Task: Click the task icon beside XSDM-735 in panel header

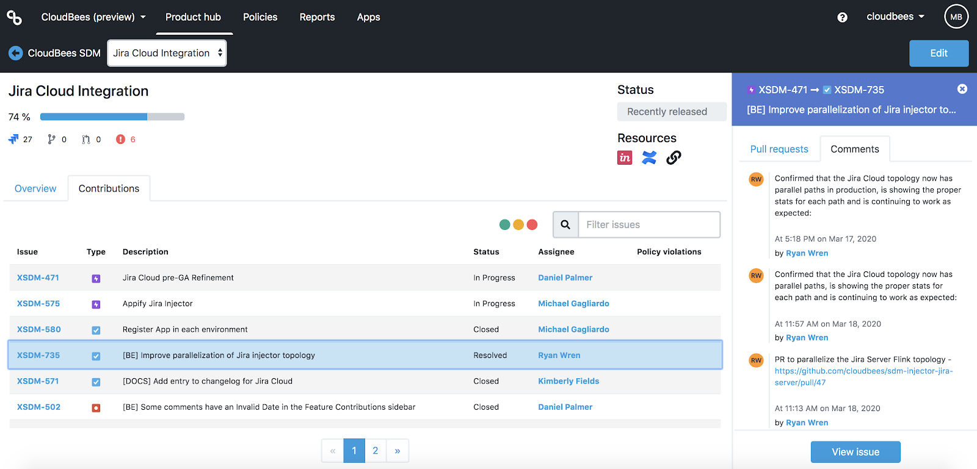Action: point(827,90)
